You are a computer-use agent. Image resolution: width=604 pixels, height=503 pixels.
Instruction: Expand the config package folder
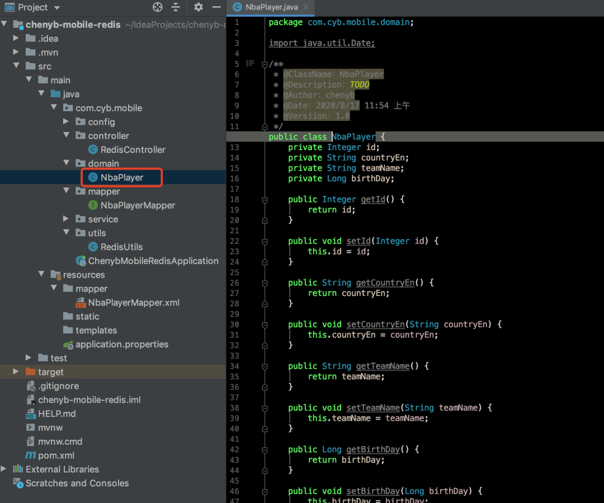click(67, 122)
